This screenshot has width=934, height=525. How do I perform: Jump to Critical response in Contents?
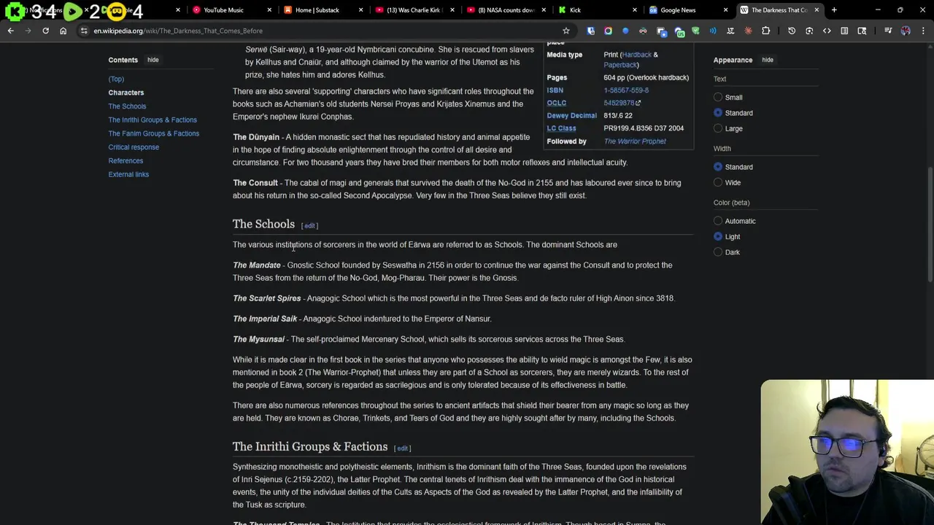click(134, 147)
